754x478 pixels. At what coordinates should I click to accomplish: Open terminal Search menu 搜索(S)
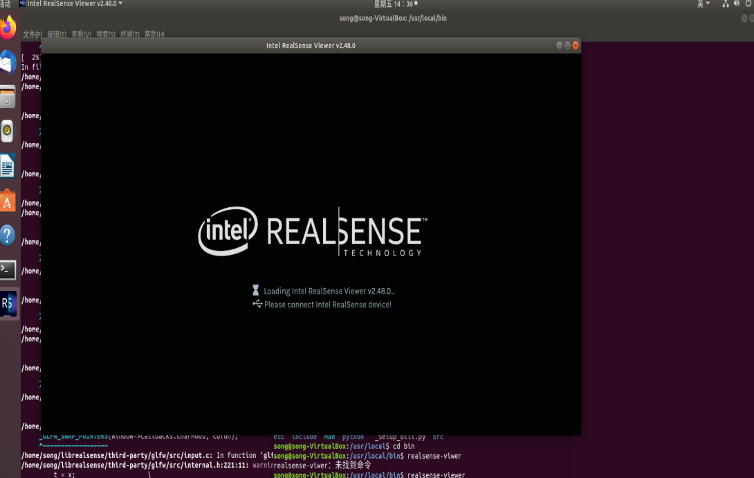[105, 34]
